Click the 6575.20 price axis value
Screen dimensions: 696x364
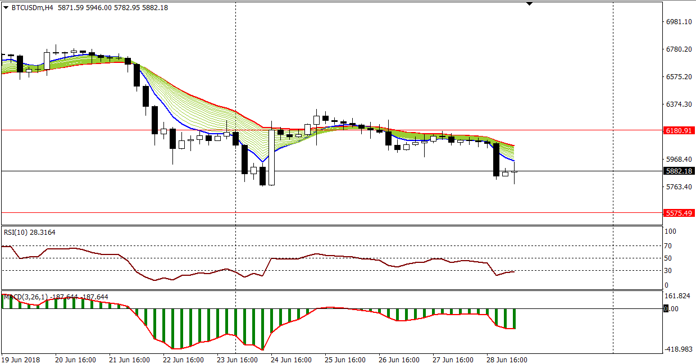point(679,77)
